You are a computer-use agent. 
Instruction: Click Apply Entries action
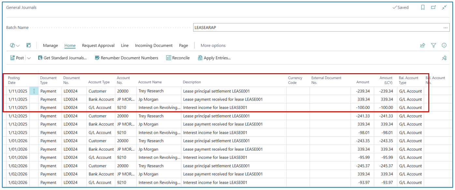[x=214, y=58]
